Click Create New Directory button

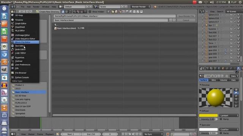tap(48, 12)
